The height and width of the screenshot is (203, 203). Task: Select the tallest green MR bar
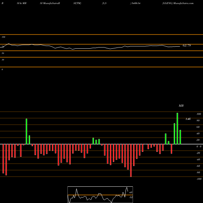click(177, 128)
